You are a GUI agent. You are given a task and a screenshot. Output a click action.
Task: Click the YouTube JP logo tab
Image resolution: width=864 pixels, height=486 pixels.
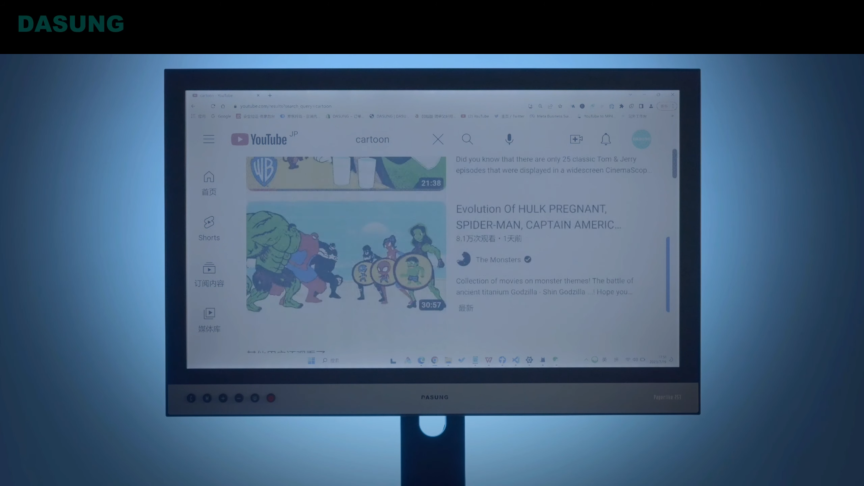[x=262, y=139]
